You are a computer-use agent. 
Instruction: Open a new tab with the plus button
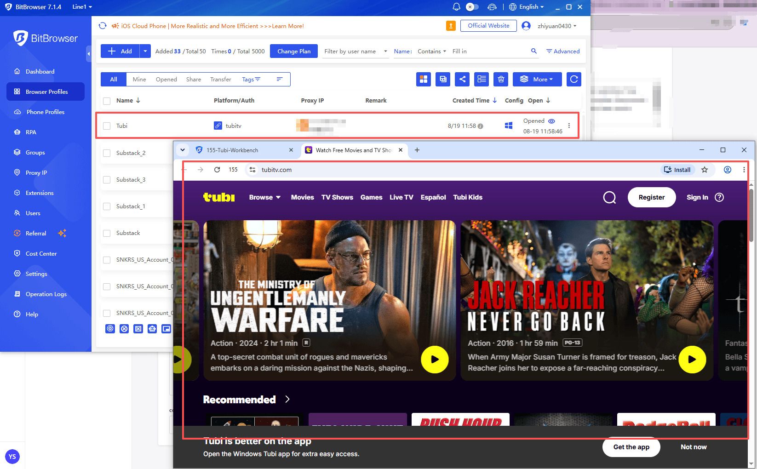pyautogui.click(x=417, y=150)
